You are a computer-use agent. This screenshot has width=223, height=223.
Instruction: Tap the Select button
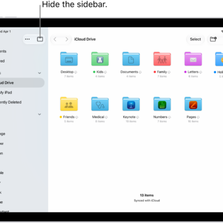(x=195, y=39)
